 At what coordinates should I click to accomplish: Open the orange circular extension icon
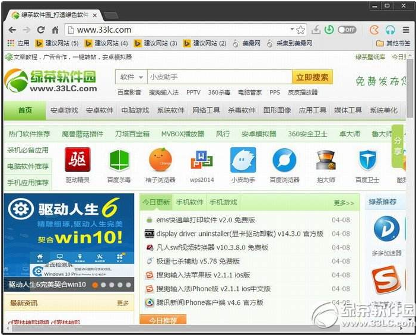[374, 30]
